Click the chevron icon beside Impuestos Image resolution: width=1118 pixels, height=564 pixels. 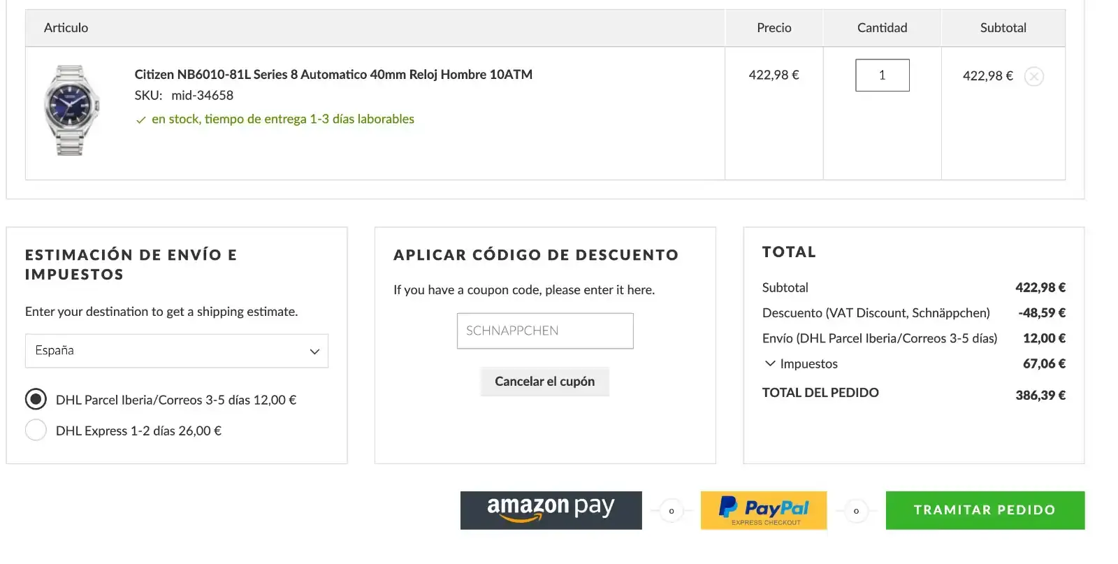(770, 363)
